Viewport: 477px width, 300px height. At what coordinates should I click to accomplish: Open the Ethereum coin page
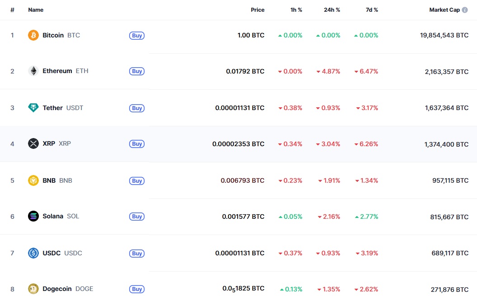click(x=57, y=71)
